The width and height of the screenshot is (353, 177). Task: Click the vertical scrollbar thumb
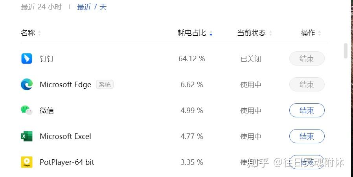pyautogui.click(x=346, y=51)
